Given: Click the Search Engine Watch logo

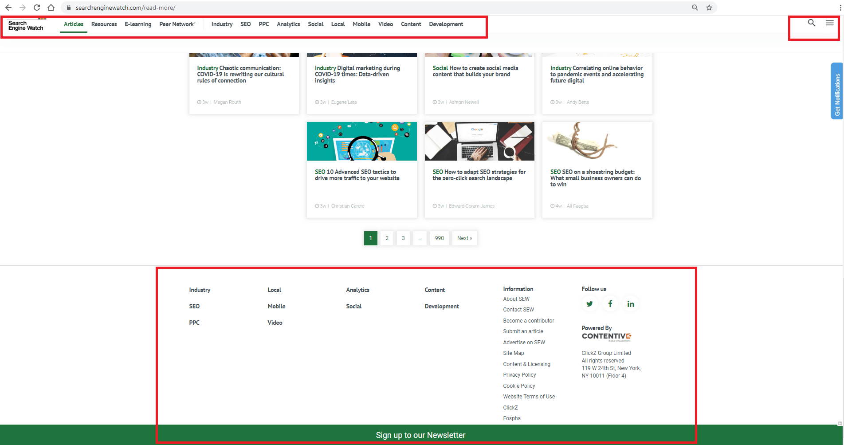Looking at the screenshot, I should (x=25, y=25).
